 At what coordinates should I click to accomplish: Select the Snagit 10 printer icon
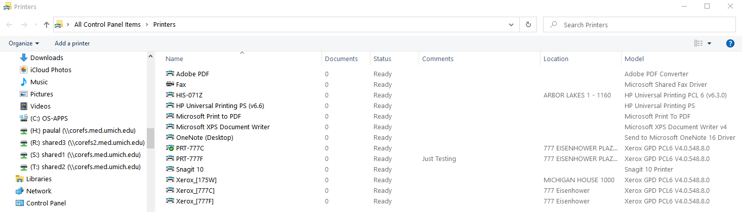(170, 169)
